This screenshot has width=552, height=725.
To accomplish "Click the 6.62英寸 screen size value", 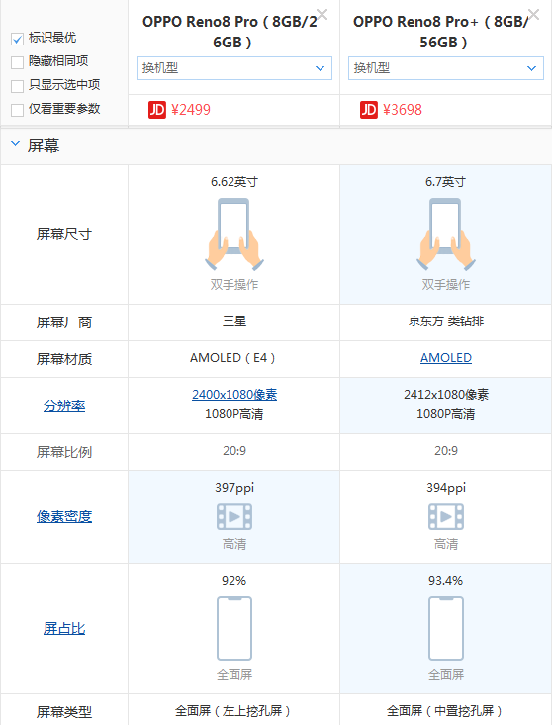I will (234, 182).
